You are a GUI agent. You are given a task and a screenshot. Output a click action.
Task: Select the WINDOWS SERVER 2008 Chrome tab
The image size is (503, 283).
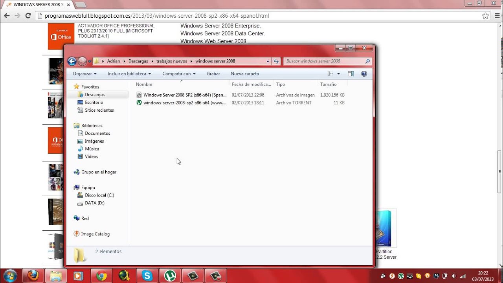pyautogui.click(x=38, y=5)
